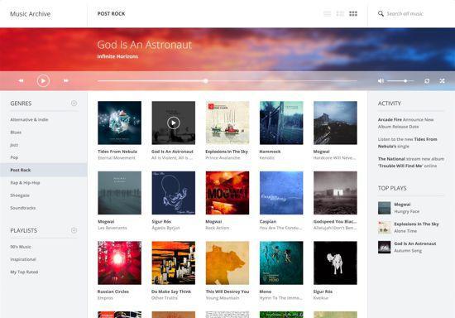Click Infinite Horizons track subtitle
Viewport: 455px width, 318px height.
[117, 56]
